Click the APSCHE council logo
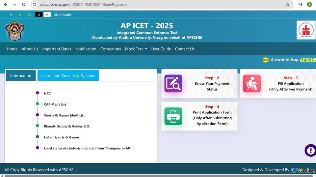The image size is (316, 177). coord(306,30)
